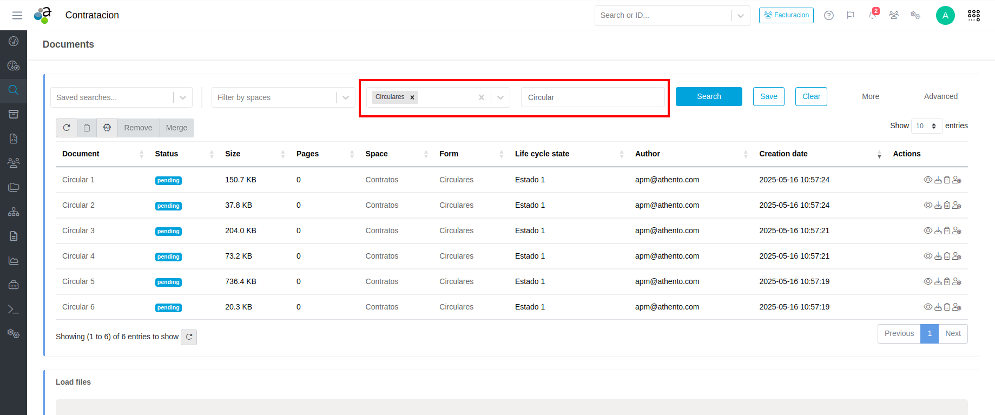Open the notifications bell with badge

tap(872, 15)
